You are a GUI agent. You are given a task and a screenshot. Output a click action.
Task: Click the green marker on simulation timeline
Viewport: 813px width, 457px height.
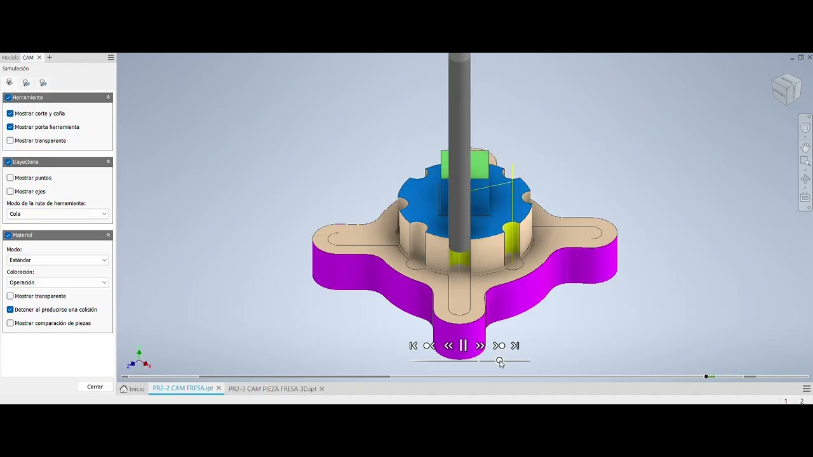tap(711, 377)
